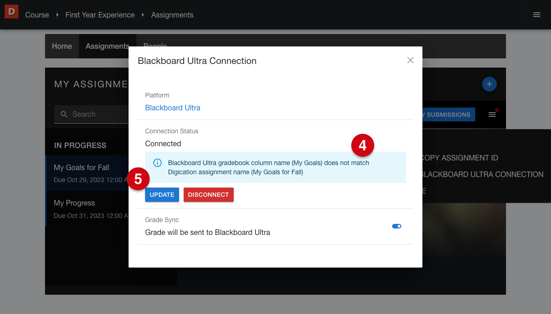The image size is (551, 314).
Task: Open the assignment options menu icon
Action: 492,114
